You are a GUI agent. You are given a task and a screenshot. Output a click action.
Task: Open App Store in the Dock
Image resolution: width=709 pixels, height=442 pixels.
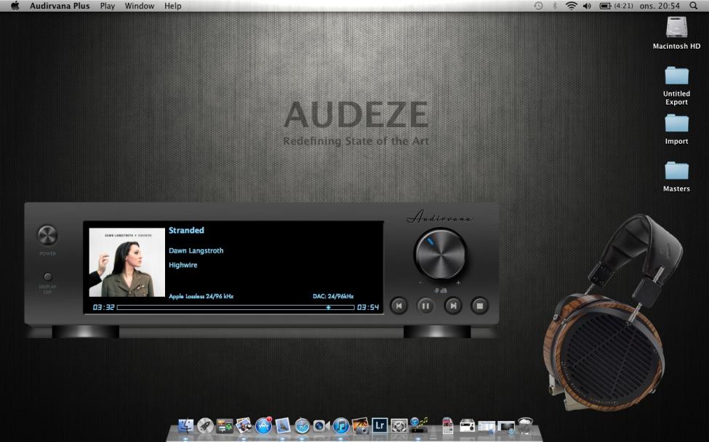pyautogui.click(x=263, y=426)
